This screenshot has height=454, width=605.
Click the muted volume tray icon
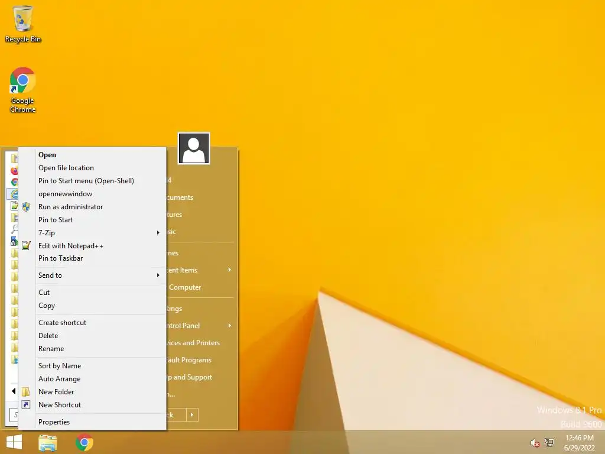coord(535,443)
